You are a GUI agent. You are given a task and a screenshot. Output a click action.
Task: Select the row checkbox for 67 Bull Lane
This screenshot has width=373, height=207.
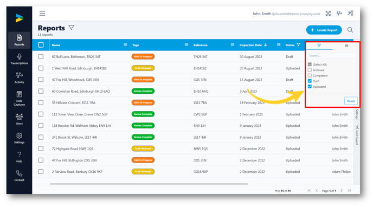click(41, 56)
